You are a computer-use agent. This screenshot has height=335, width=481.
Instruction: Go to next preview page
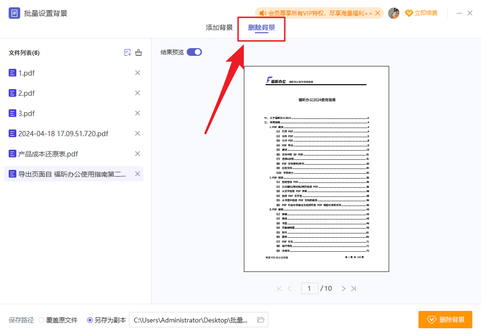click(x=343, y=289)
